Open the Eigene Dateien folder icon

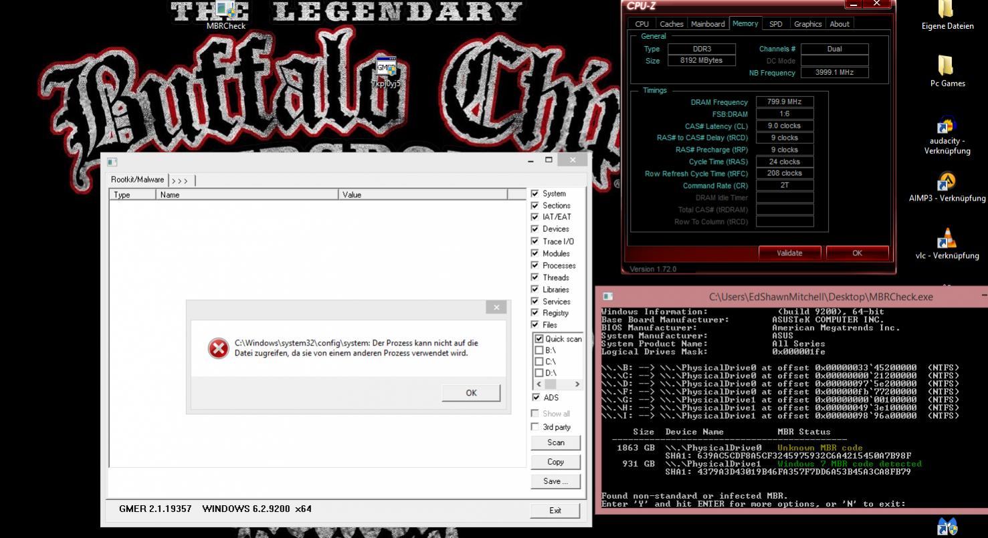point(947,16)
